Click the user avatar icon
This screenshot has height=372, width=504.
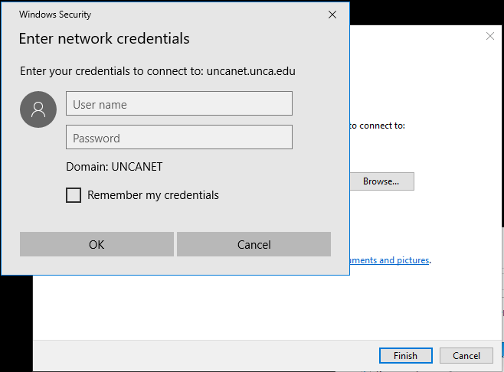tap(38, 109)
